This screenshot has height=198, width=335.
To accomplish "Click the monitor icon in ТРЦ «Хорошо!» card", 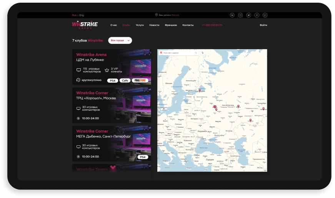I will [x=78, y=108].
